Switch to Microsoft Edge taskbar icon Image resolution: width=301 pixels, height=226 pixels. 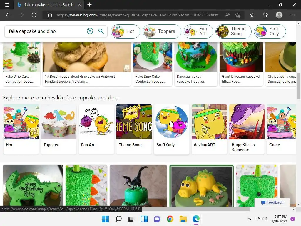click(x=196, y=219)
